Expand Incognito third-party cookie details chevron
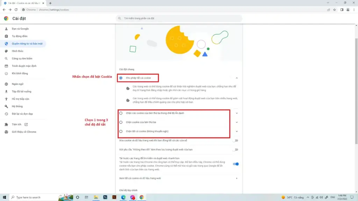358x201 pixels. point(237,113)
